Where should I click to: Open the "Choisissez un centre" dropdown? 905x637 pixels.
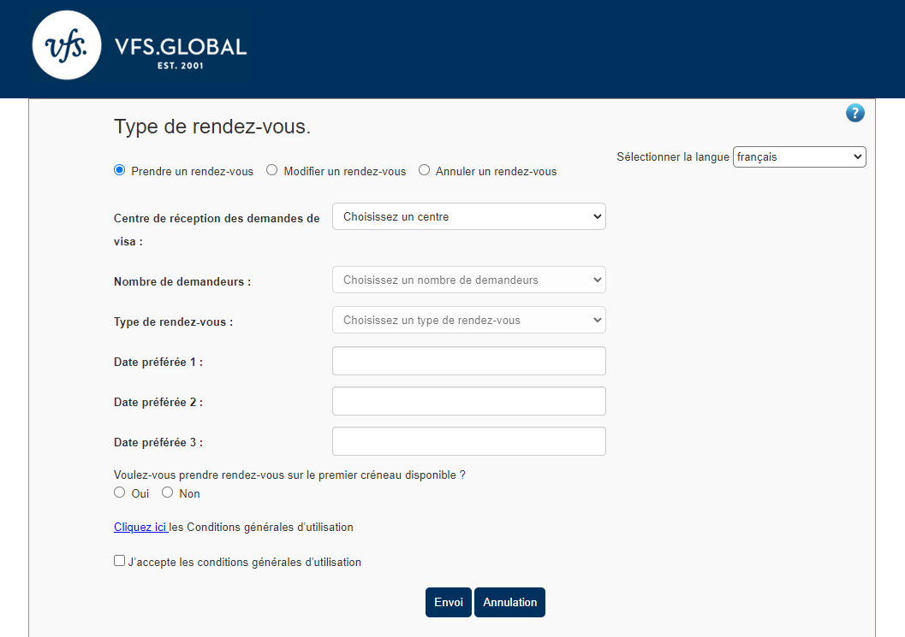468,217
